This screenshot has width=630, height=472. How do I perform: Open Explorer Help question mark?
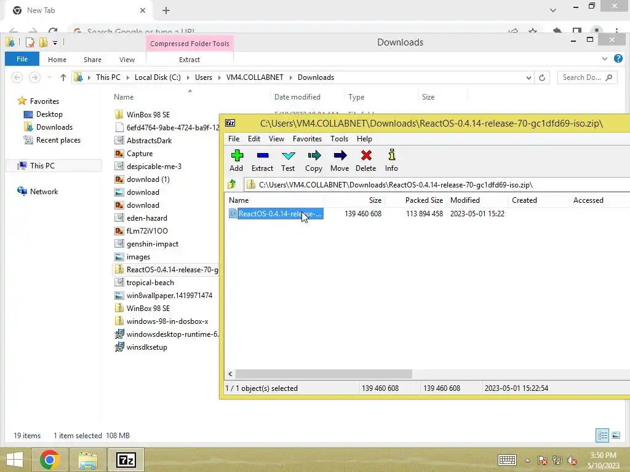(618, 58)
